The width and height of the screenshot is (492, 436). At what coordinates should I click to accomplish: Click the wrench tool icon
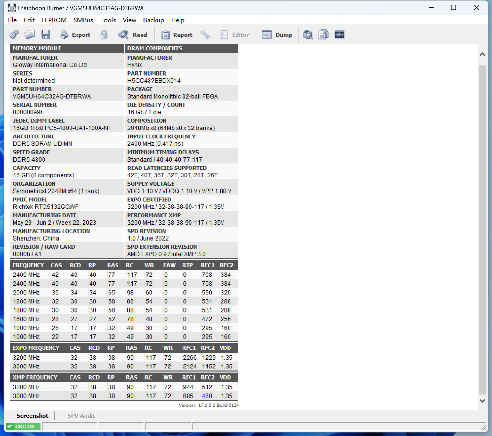(205, 35)
